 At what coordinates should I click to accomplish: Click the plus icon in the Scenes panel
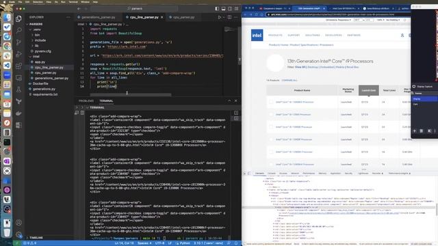pyautogui.click(x=415, y=131)
